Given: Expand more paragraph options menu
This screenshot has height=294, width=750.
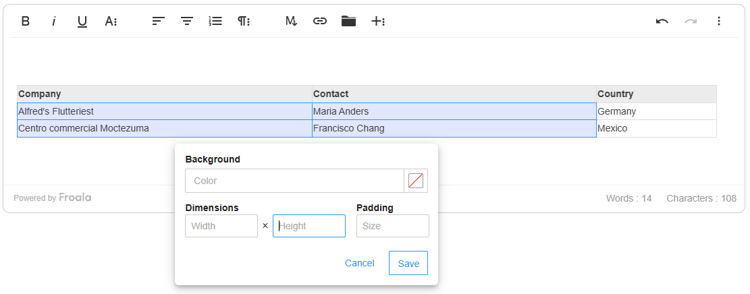Looking at the screenshot, I should point(244,21).
